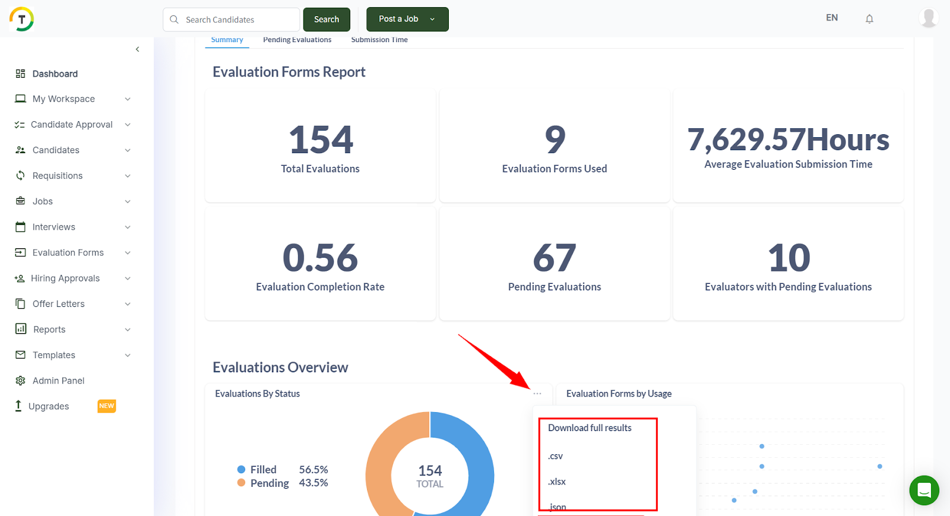Download results as .xlsx

[x=557, y=482]
